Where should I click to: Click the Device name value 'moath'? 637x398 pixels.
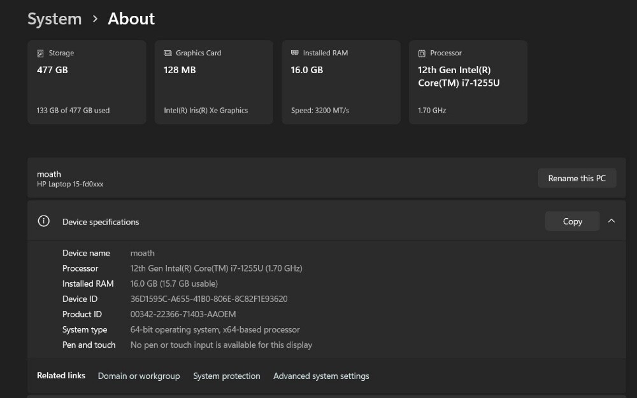tap(142, 253)
